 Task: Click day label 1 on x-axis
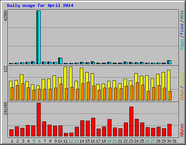click(x=12, y=141)
